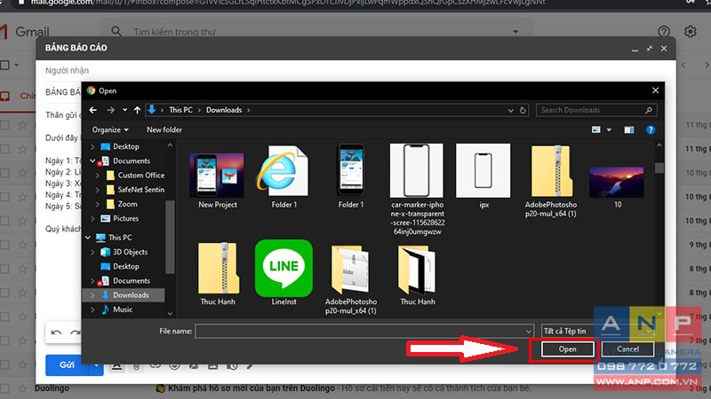This screenshot has width=711, height=399.
Task: Open Duolingo email in Gmail inbox
Action: coord(355,388)
